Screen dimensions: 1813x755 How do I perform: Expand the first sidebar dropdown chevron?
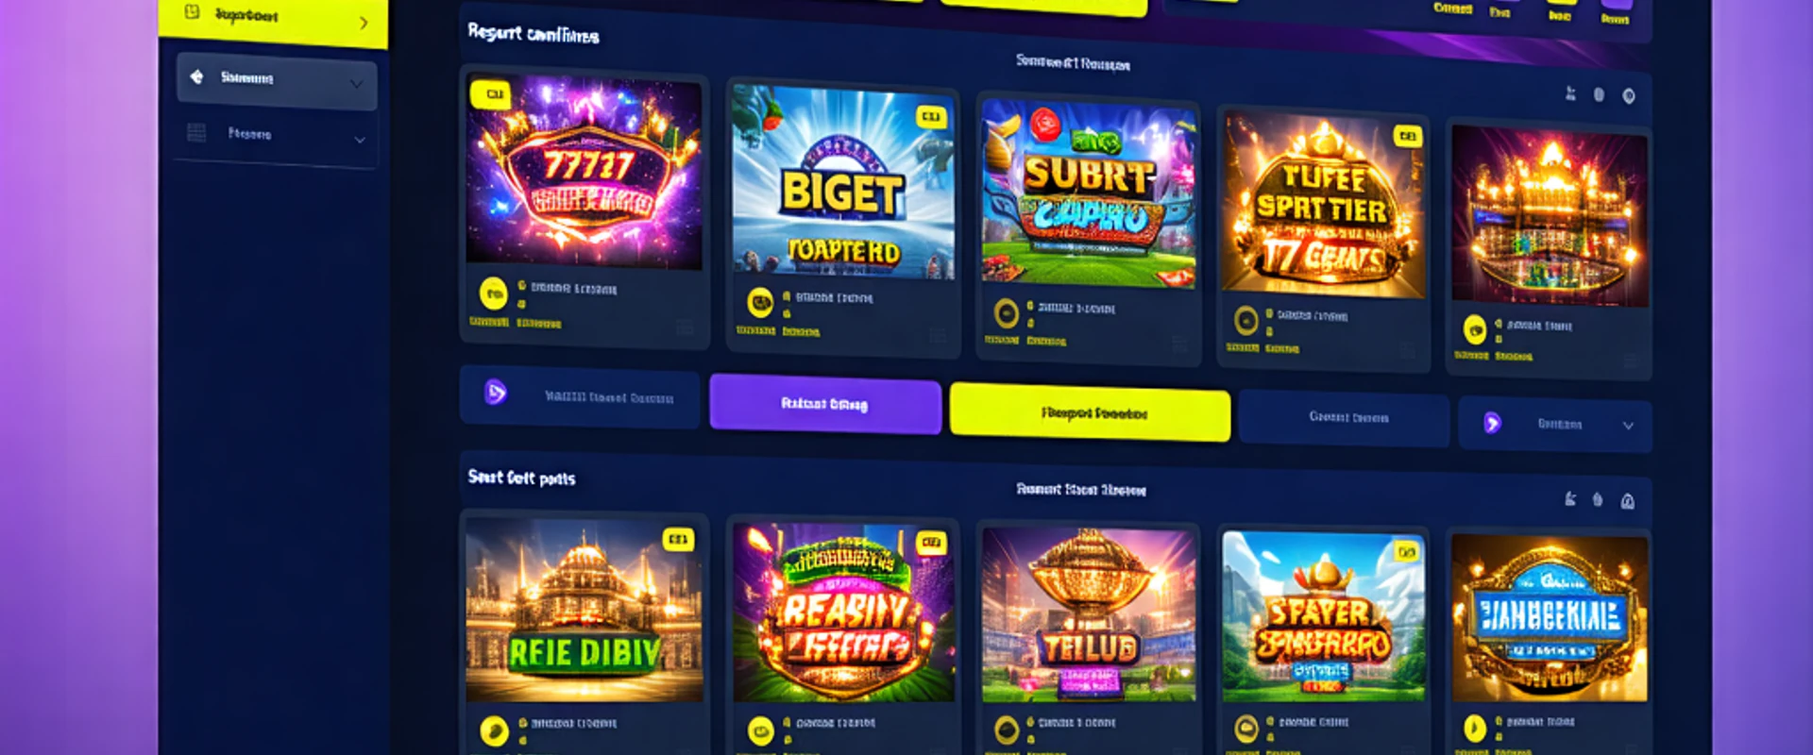point(356,83)
